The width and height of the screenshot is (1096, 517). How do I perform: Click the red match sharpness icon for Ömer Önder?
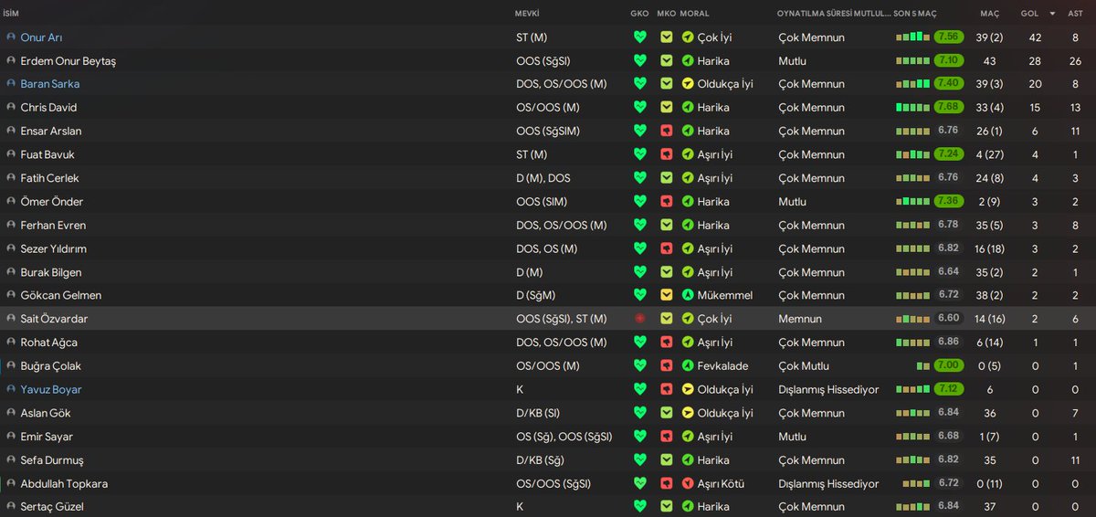[667, 202]
